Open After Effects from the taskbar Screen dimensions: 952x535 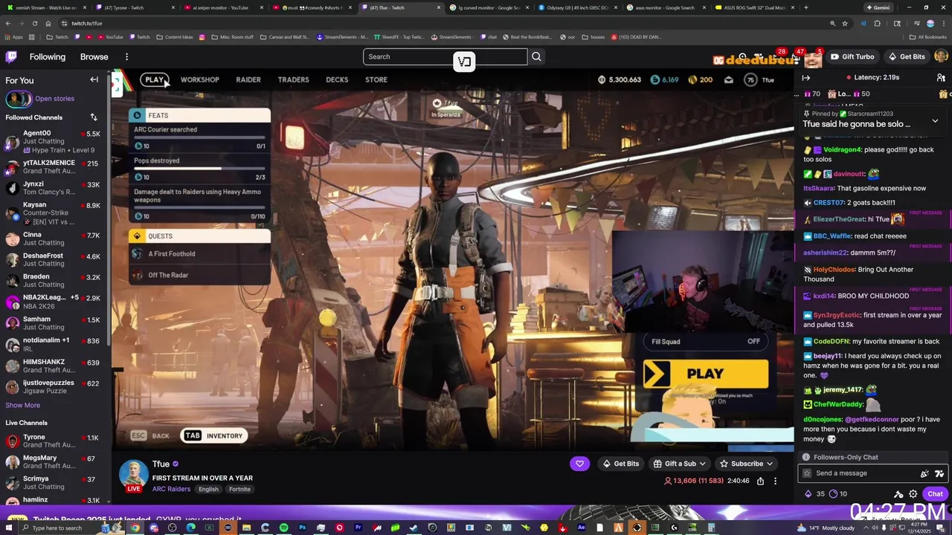pos(581,528)
